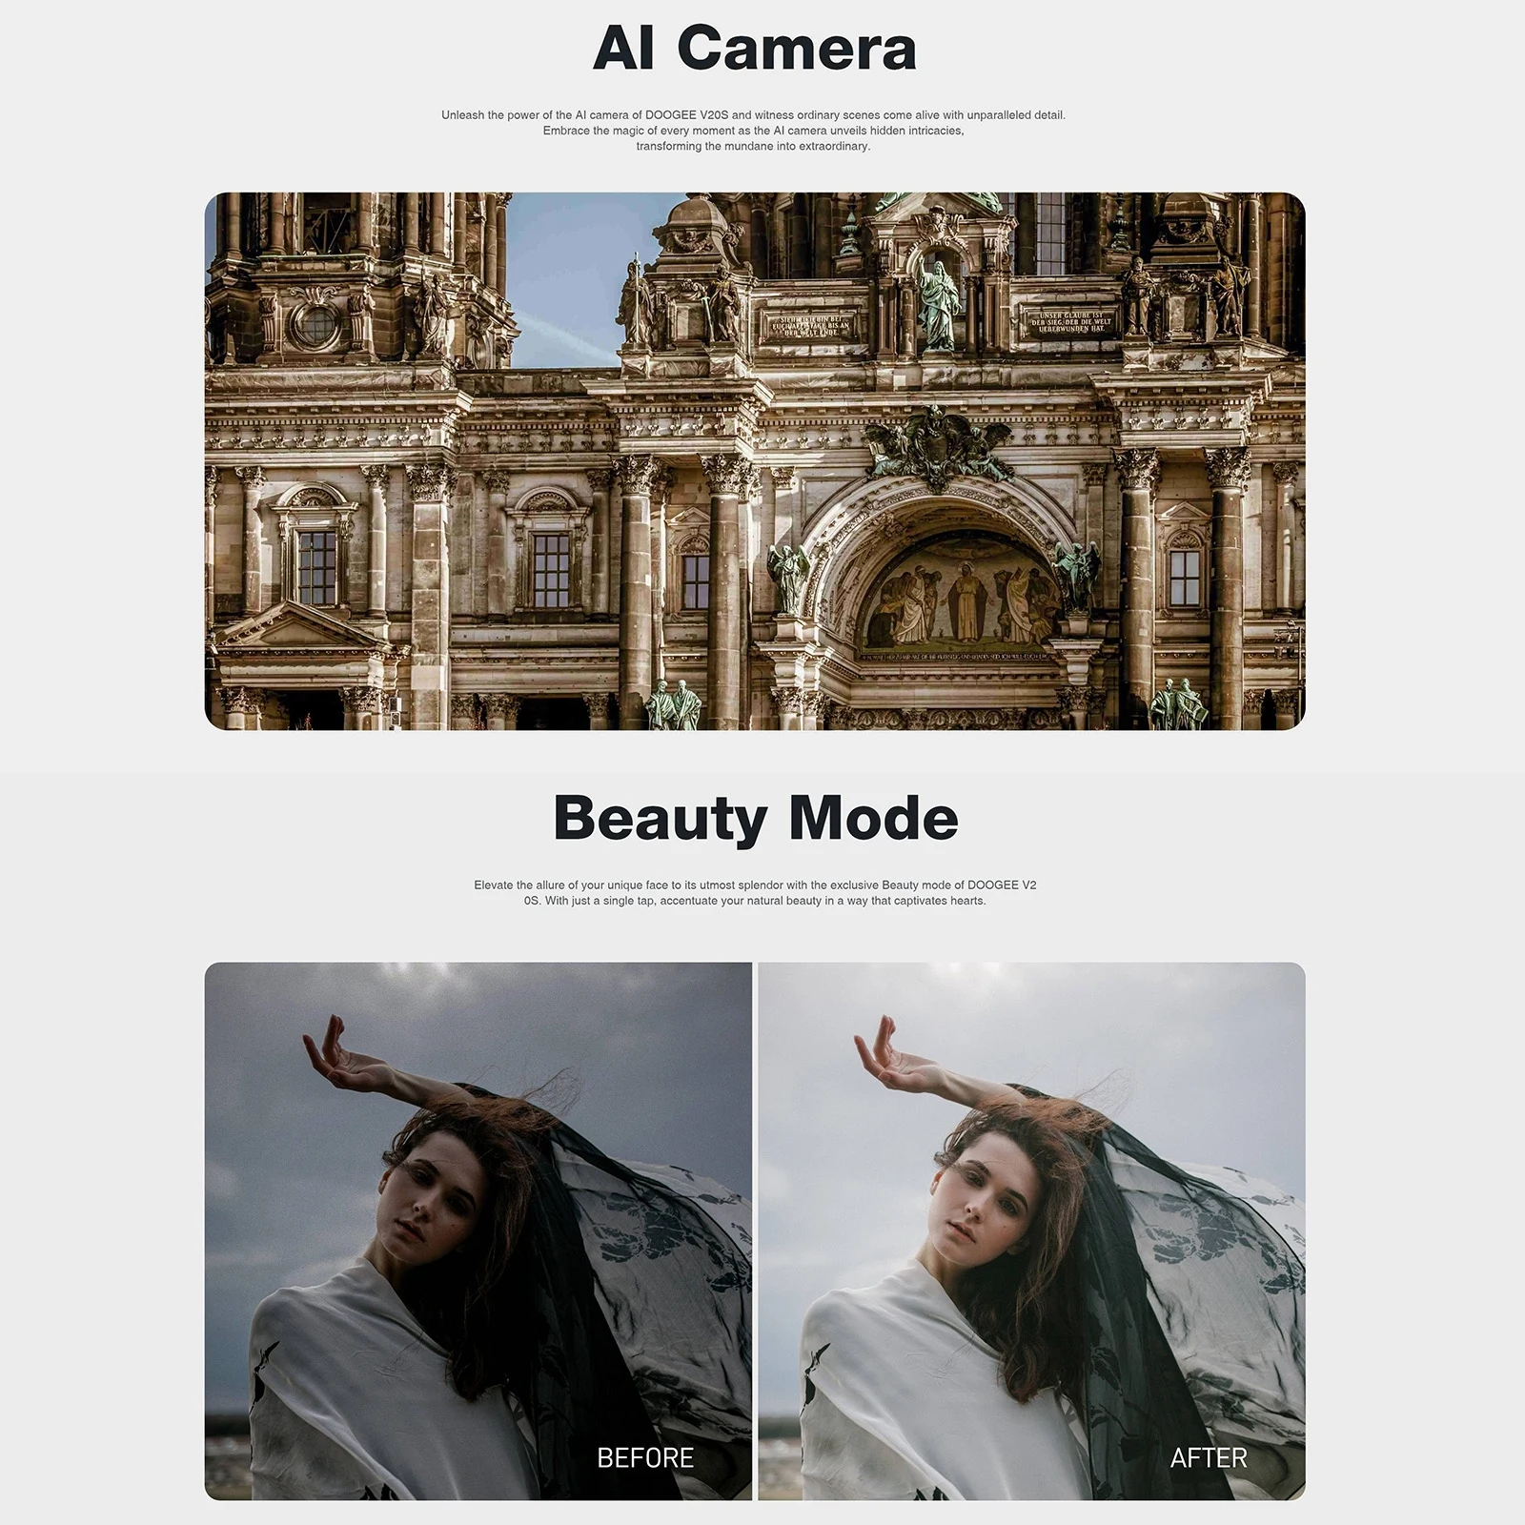Open the AFTER portrait image

click(1031, 1231)
